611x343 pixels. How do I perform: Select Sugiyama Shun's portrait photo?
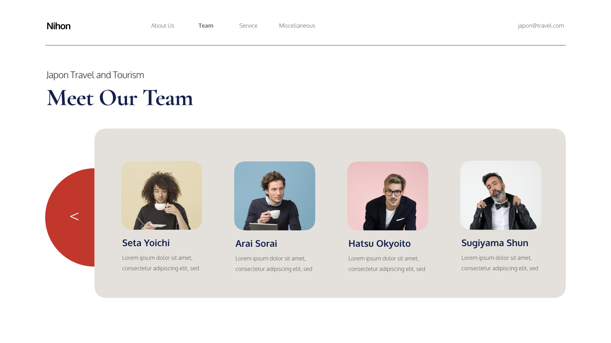pyautogui.click(x=501, y=195)
